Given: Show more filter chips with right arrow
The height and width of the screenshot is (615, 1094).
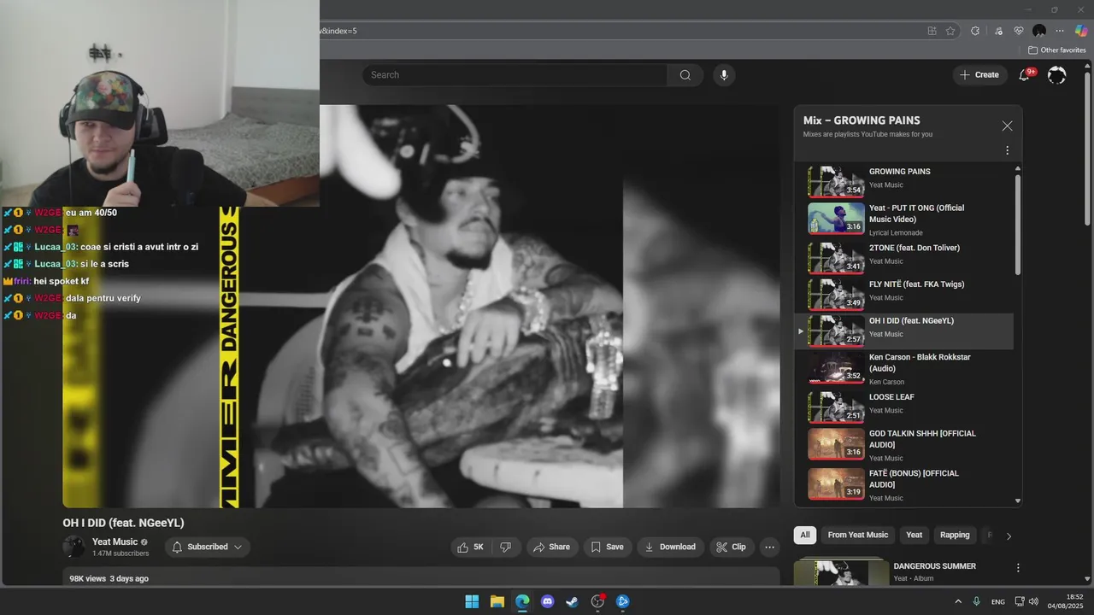Looking at the screenshot, I should coord(1009,536).
